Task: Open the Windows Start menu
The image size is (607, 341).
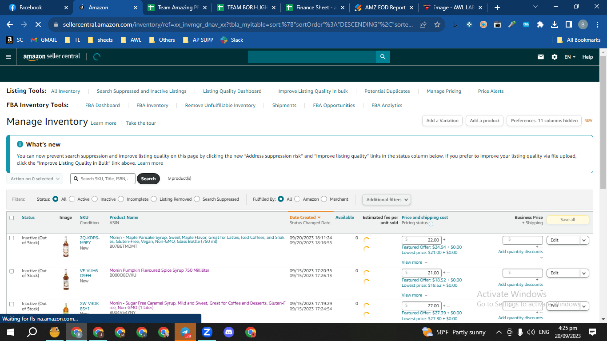Action: 11,332
